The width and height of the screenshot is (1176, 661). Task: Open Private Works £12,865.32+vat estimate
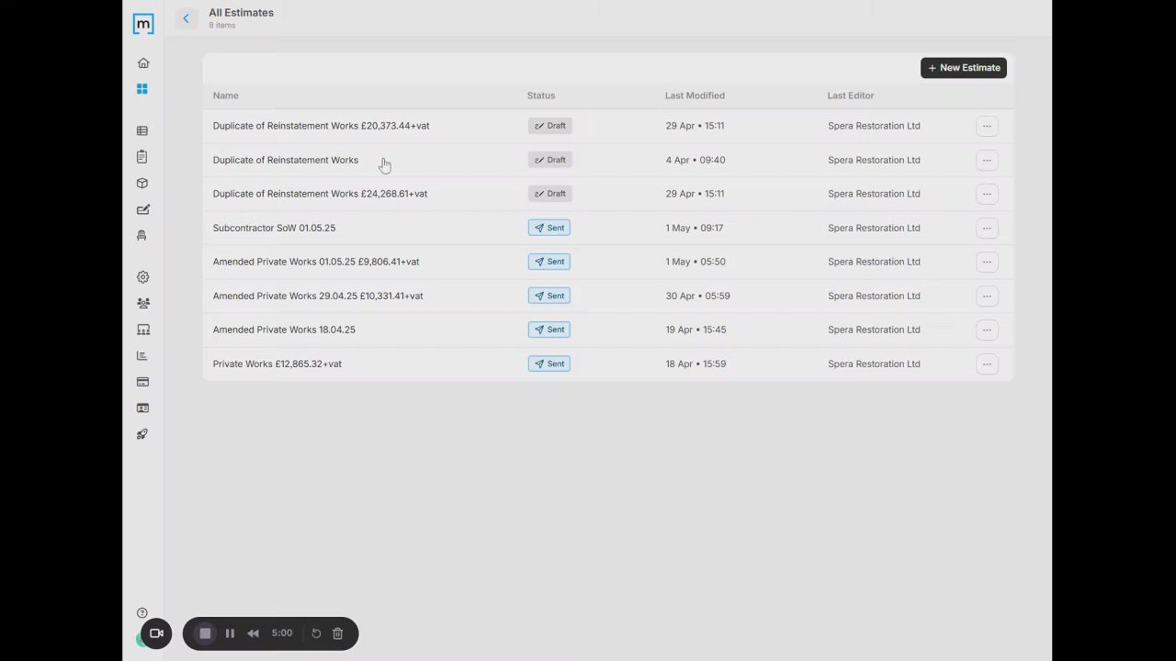[x=277, y=364]
